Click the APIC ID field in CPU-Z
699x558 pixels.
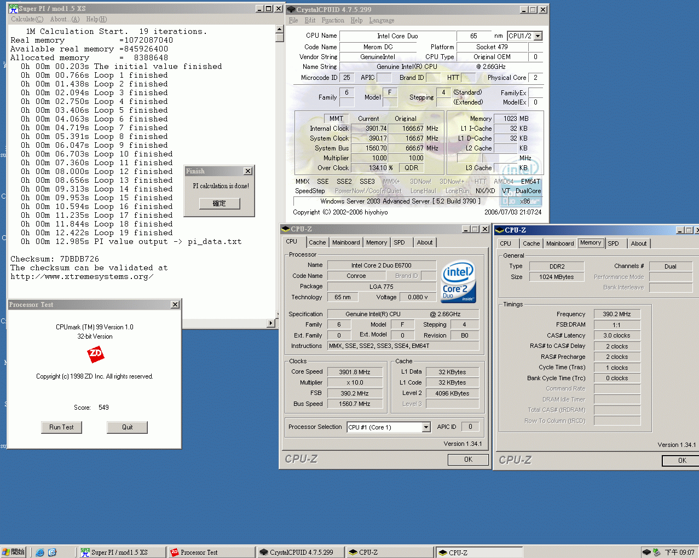click(x=470, y=427)
